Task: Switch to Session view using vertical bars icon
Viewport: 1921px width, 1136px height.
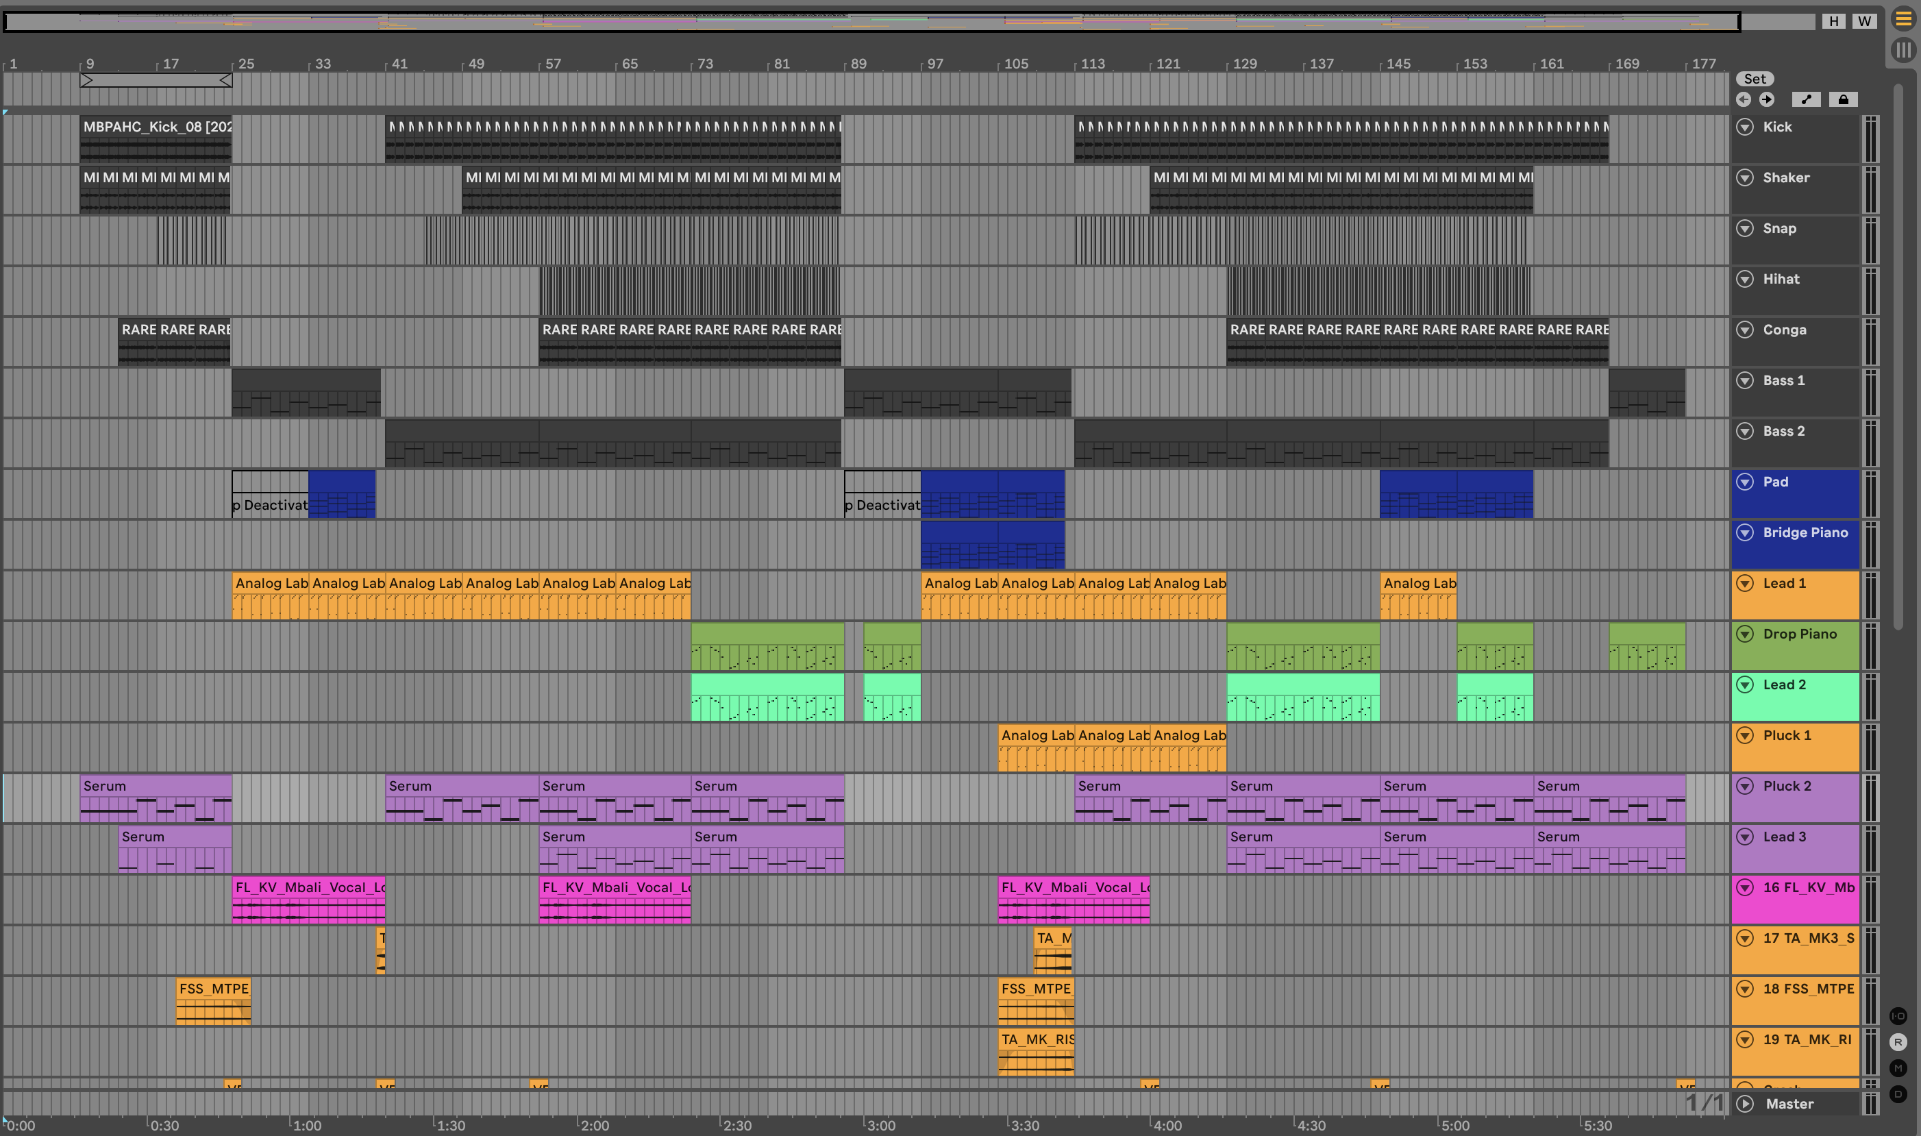Action: point(1903,51)
